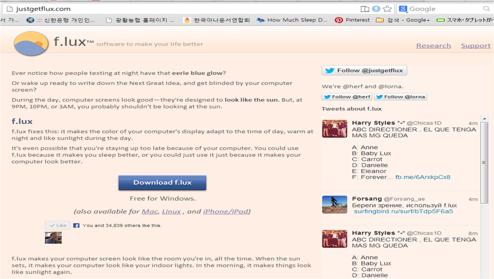Image resolution: width=494 pixels, height=279 pixels.
Task: Open the iPhone/iPad download link
Action: [226, 211]
